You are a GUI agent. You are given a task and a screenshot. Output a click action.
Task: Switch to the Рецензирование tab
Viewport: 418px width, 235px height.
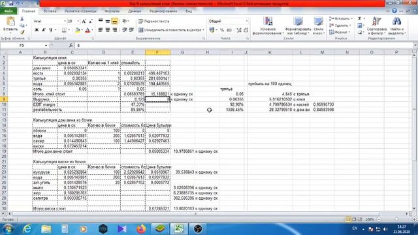tap(163, 11)
